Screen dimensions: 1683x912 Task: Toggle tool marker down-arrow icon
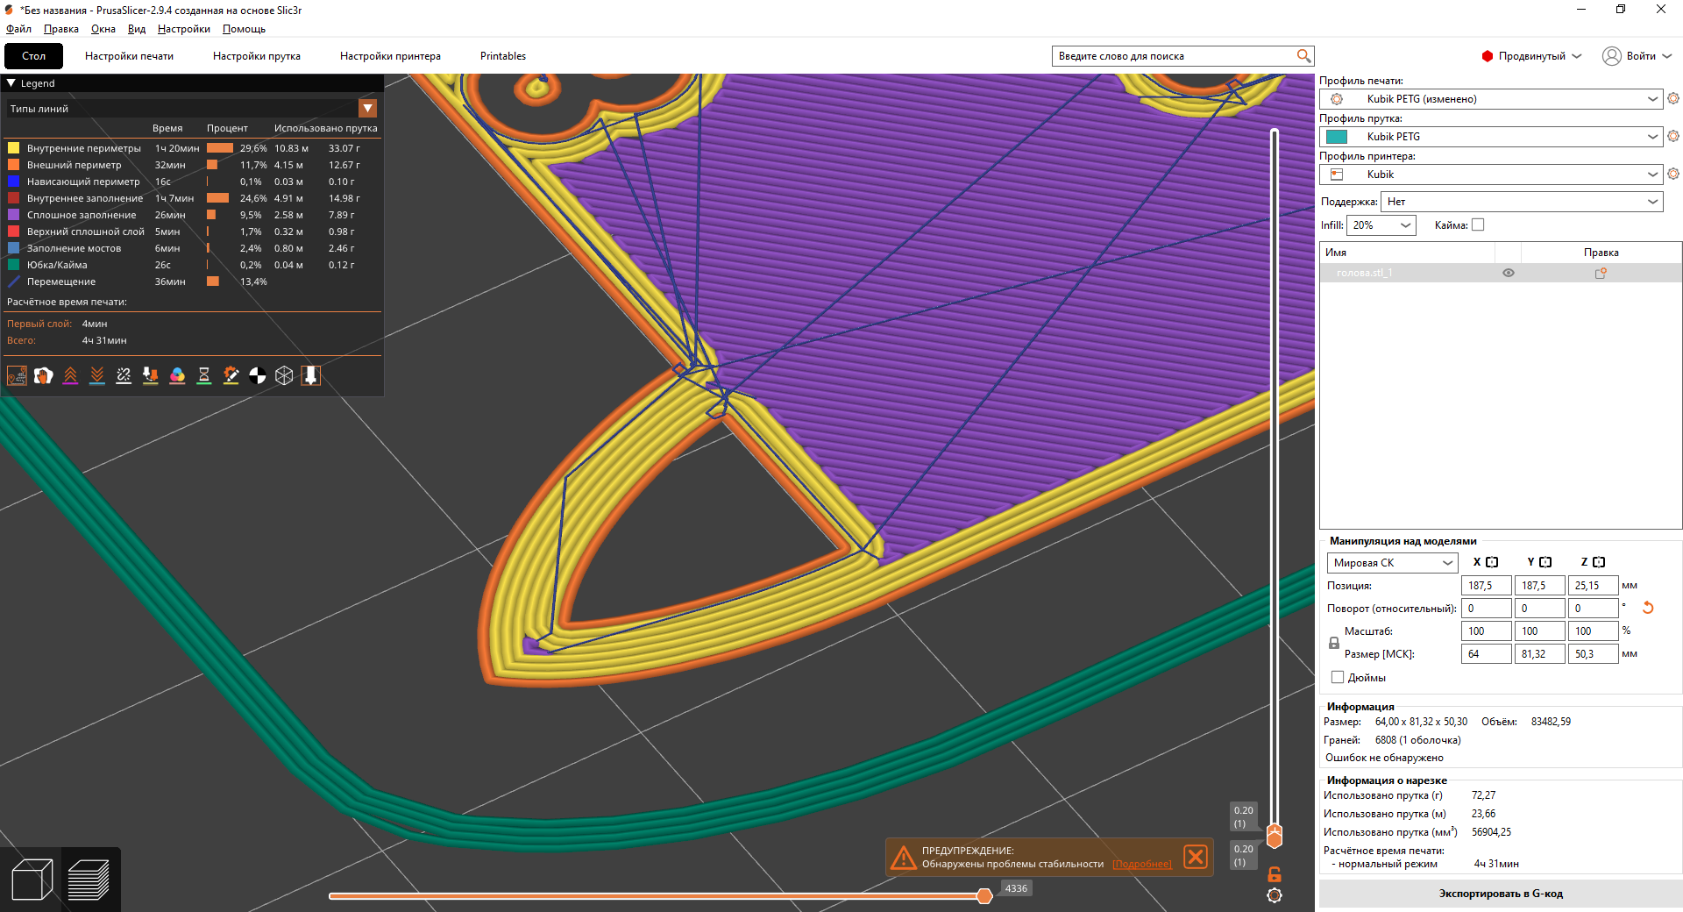tap(310, 376)
